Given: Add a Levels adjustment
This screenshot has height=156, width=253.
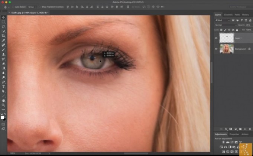Looking at the screenshot, I should point(228,142).
